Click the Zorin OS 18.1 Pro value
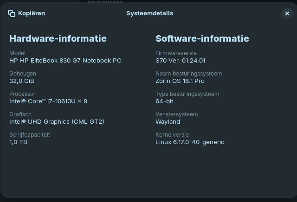The height and width of the screenshot is (202, 297). tap(180, 81)
